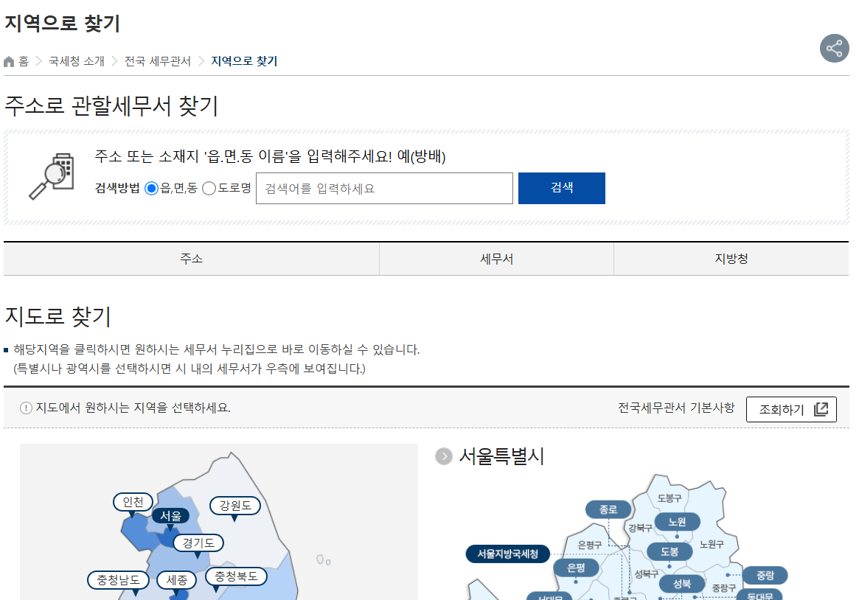Click the 서울특별시 heading
This screenshot has width=859, height=600.
pos(501,456)
